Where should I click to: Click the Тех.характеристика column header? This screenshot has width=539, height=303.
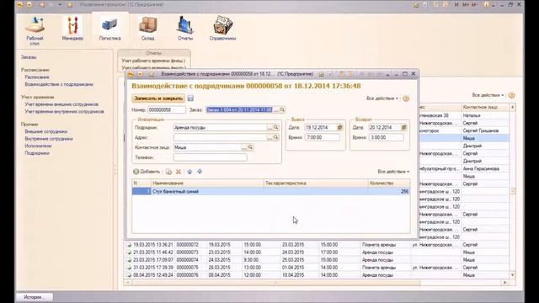pos(316,183)
